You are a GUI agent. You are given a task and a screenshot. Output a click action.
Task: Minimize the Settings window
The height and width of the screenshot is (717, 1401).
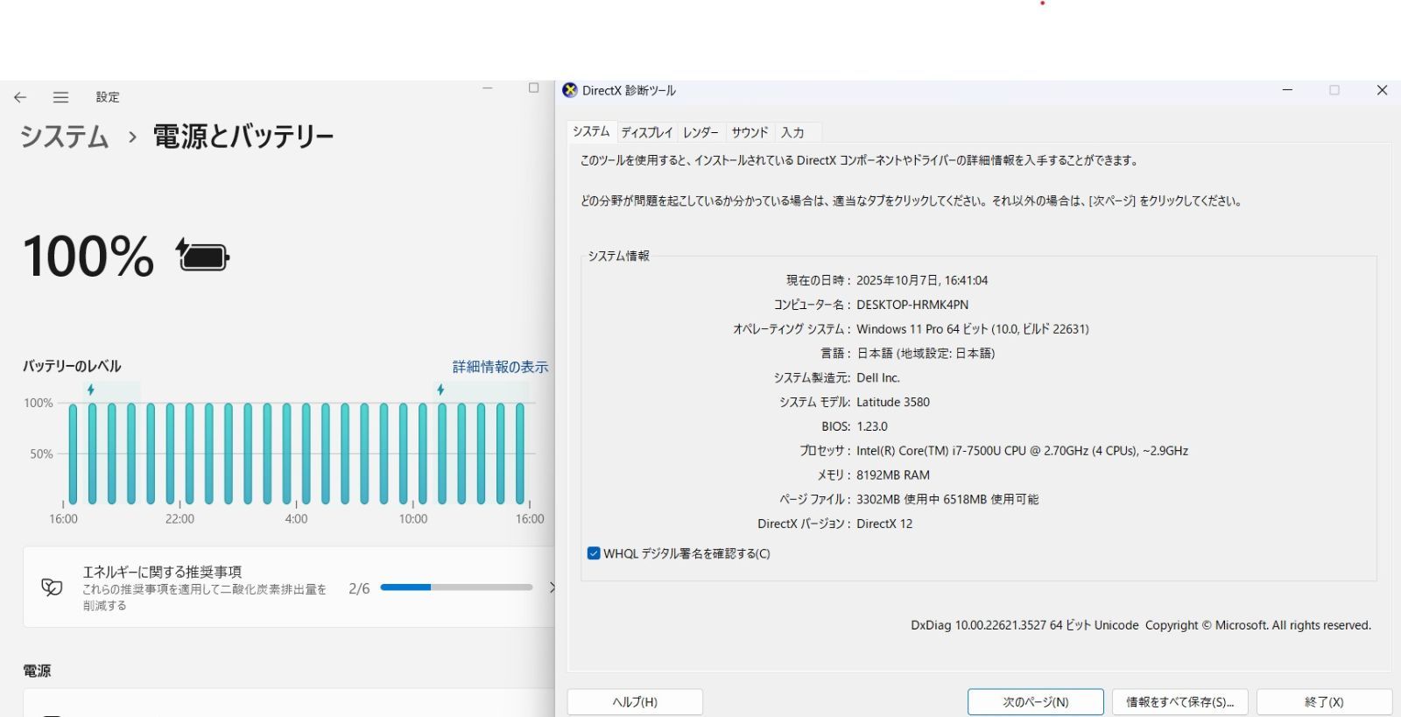(488, 88)
